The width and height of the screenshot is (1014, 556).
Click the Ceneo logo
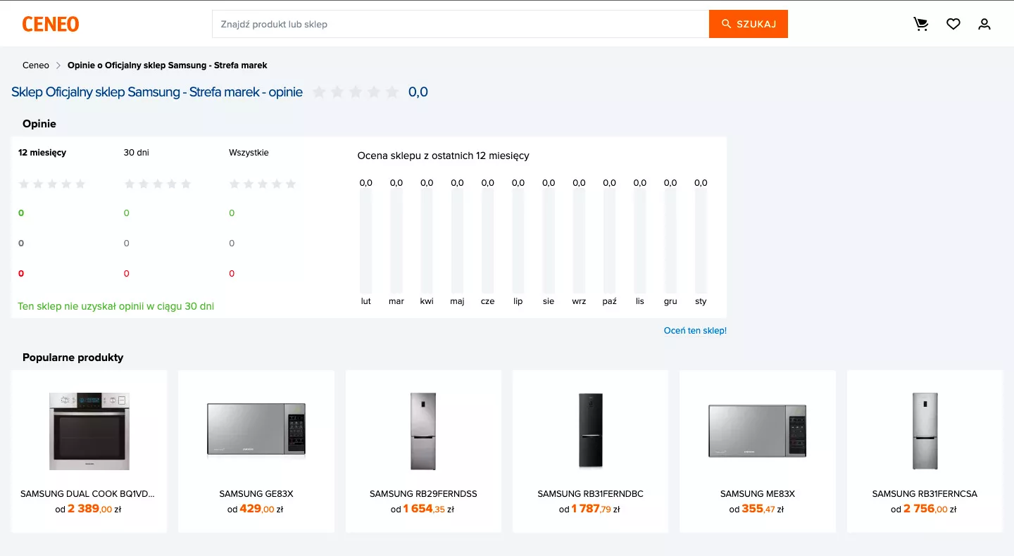[x=51, y=25]
